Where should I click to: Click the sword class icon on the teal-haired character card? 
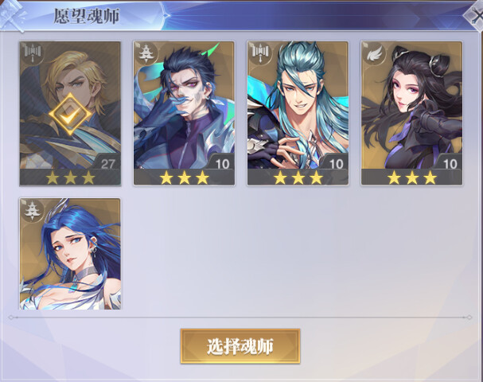[261, 53]
